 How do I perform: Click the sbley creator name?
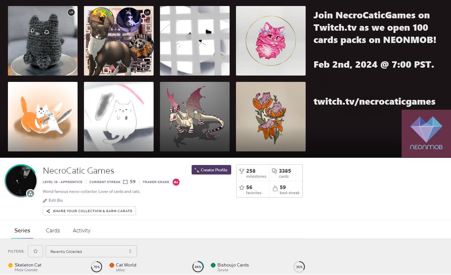tap(120, 270)
